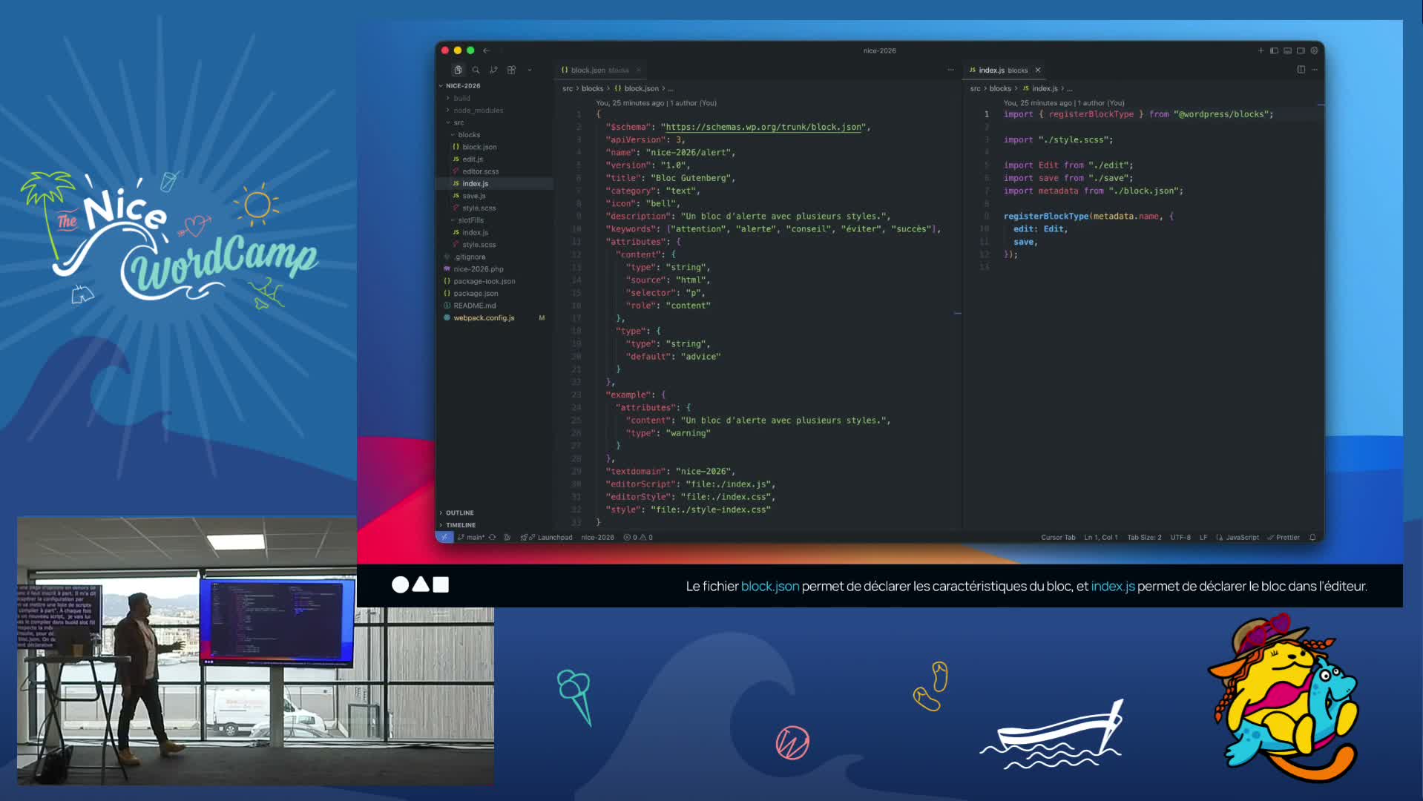Select the Explorer files icon
The width and height of the screenshot is (1423, 801).
[458, 70]
